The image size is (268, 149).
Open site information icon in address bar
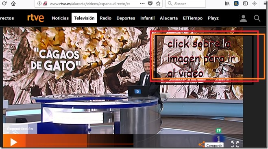click(x=39, y=4)
